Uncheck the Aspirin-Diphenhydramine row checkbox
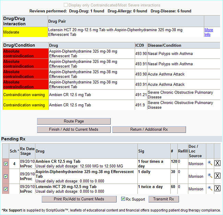 pos(5,176)
